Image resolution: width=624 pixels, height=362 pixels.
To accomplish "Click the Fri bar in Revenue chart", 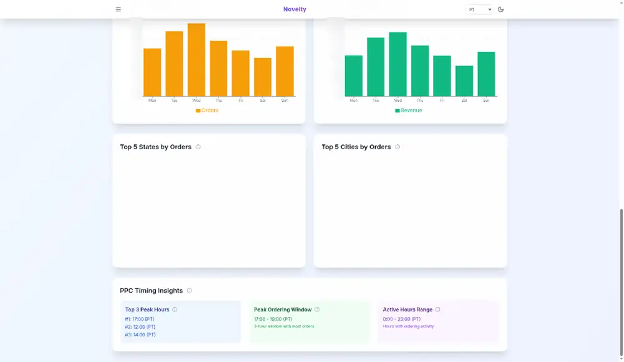I will (x=442, y=76).
